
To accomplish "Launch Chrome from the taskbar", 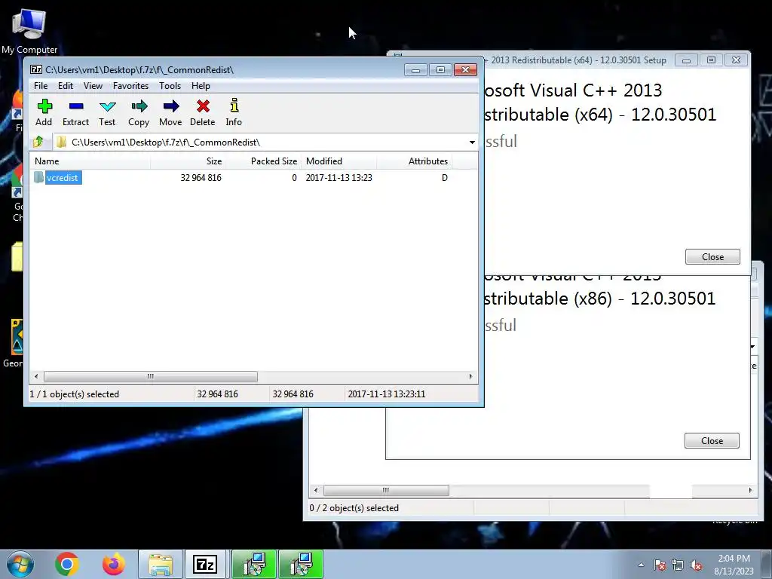I will click(x=67, y=564).
